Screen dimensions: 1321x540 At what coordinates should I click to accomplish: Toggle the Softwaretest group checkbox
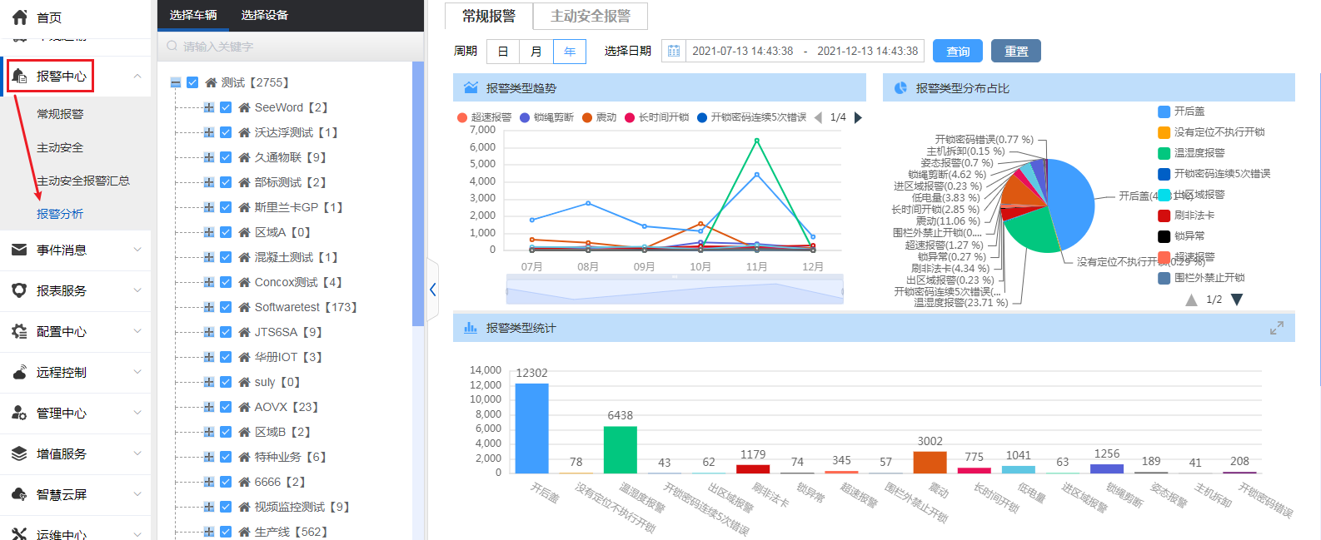(226, 307)
